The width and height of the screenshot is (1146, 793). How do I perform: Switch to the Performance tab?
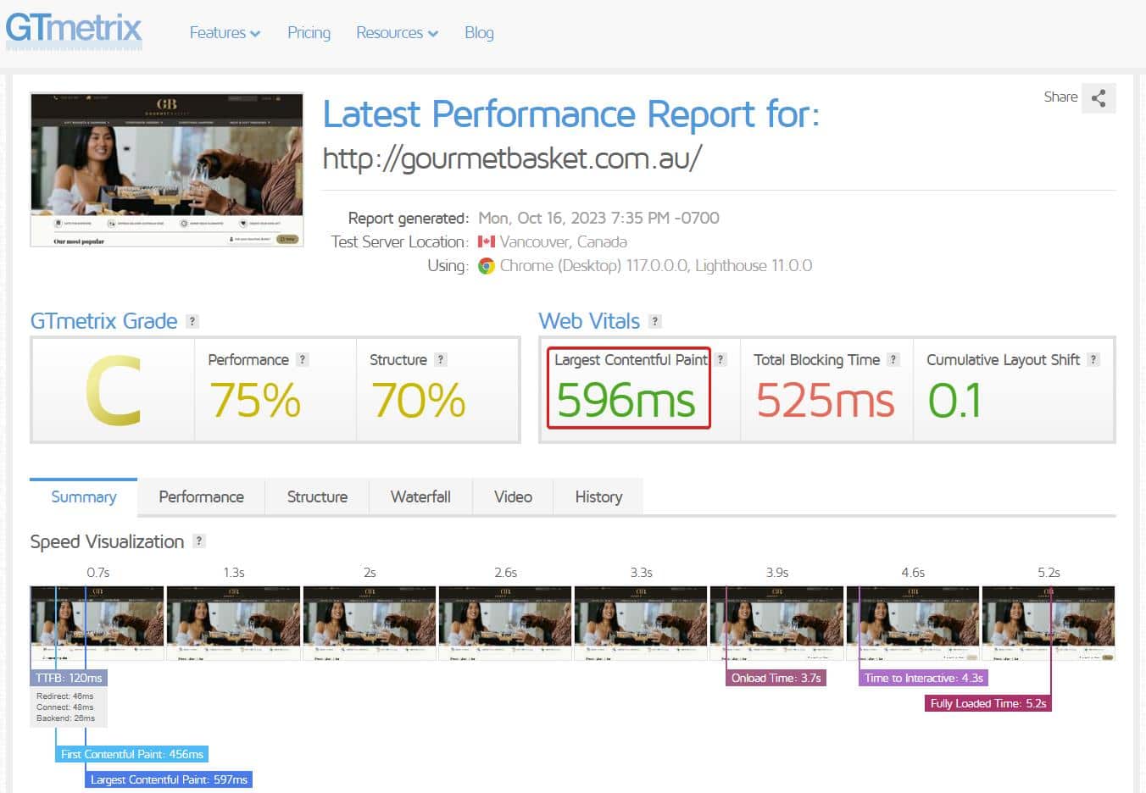coord(201,497)
